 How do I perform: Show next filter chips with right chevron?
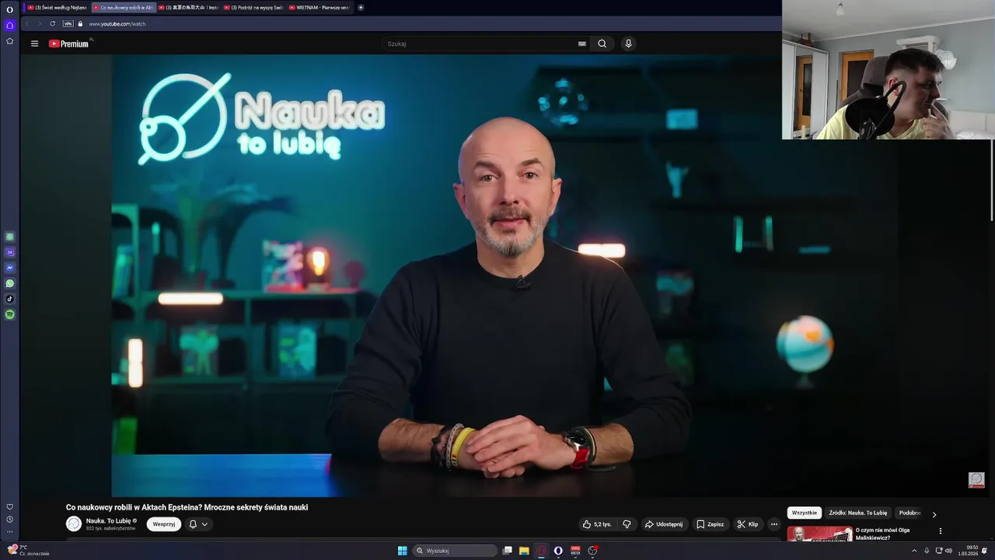[934, 514]
